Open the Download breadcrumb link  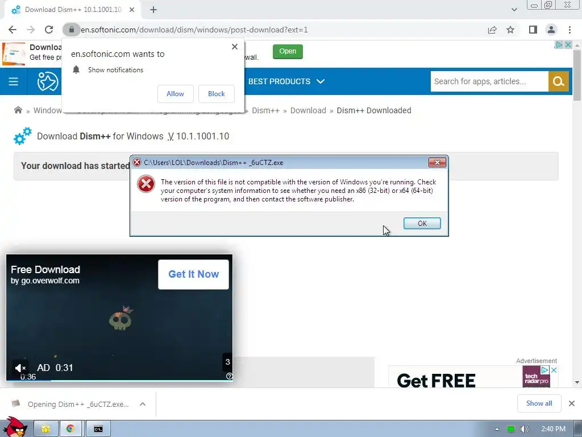click(308, 110)
